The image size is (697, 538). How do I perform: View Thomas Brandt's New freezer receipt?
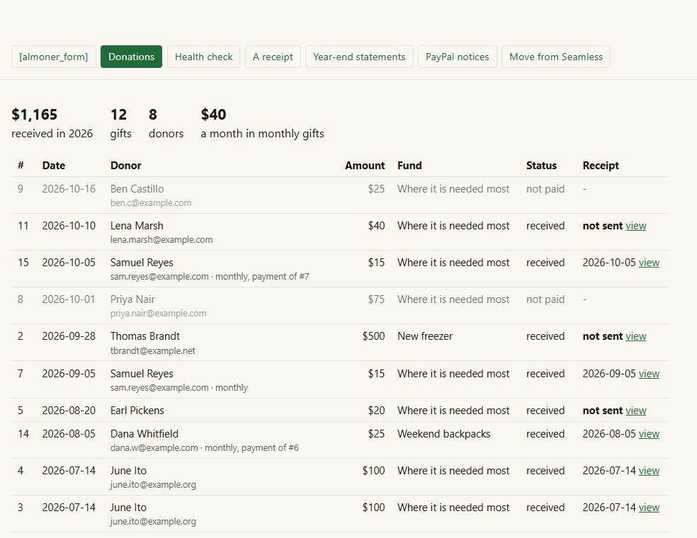coord(635,336)
